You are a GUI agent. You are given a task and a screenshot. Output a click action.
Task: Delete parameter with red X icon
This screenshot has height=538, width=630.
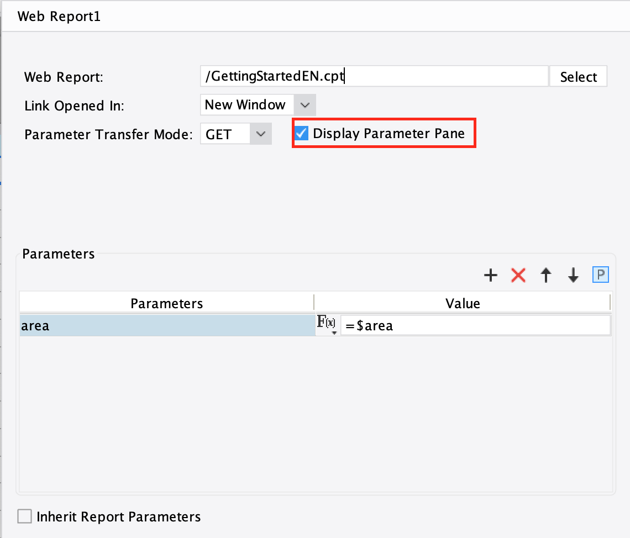518,276
